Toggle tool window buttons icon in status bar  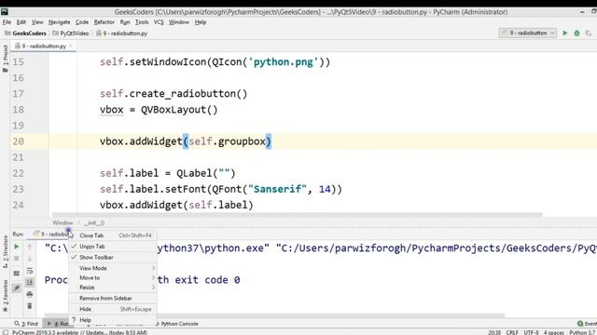(6, 332)
